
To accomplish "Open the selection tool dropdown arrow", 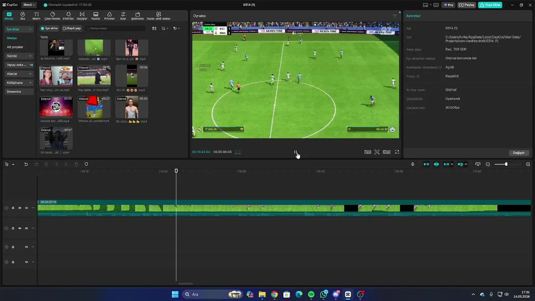I will pos(13,164).
